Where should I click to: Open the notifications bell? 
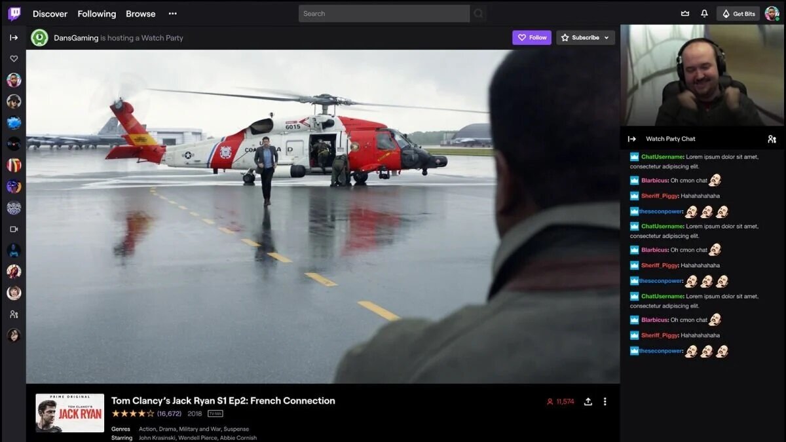(704, 14)
